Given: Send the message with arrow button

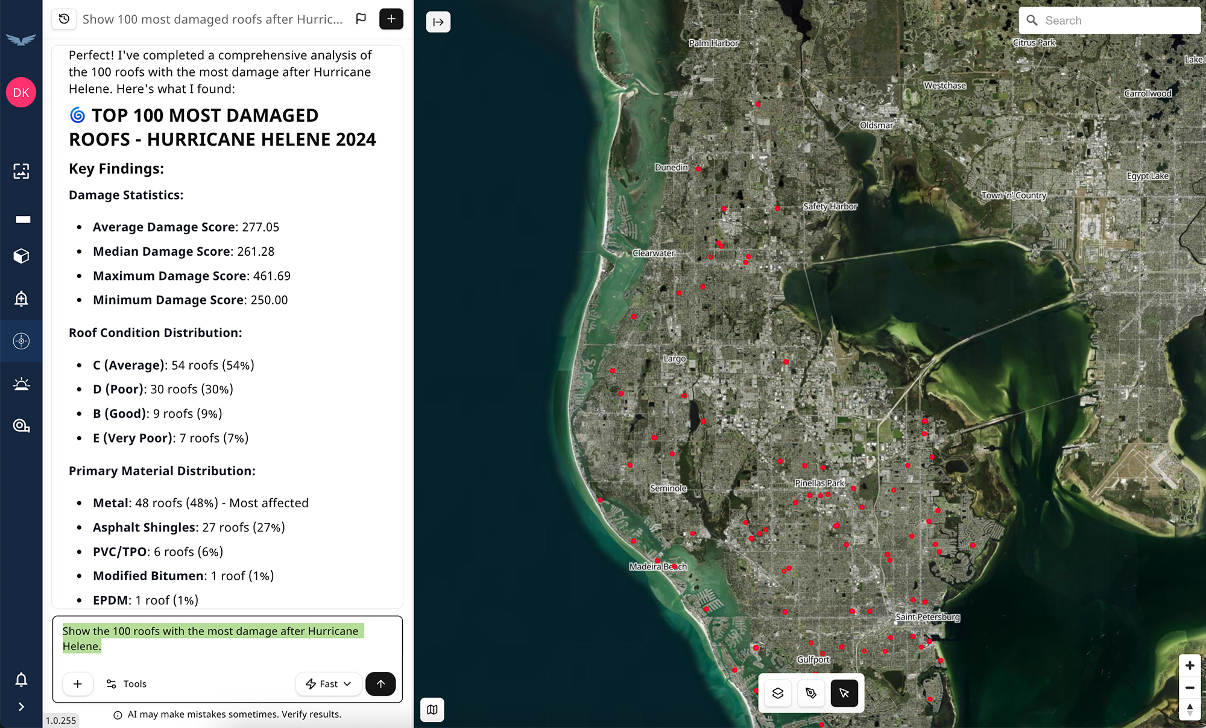Looking at the screenshot, I should coord(380,684).
